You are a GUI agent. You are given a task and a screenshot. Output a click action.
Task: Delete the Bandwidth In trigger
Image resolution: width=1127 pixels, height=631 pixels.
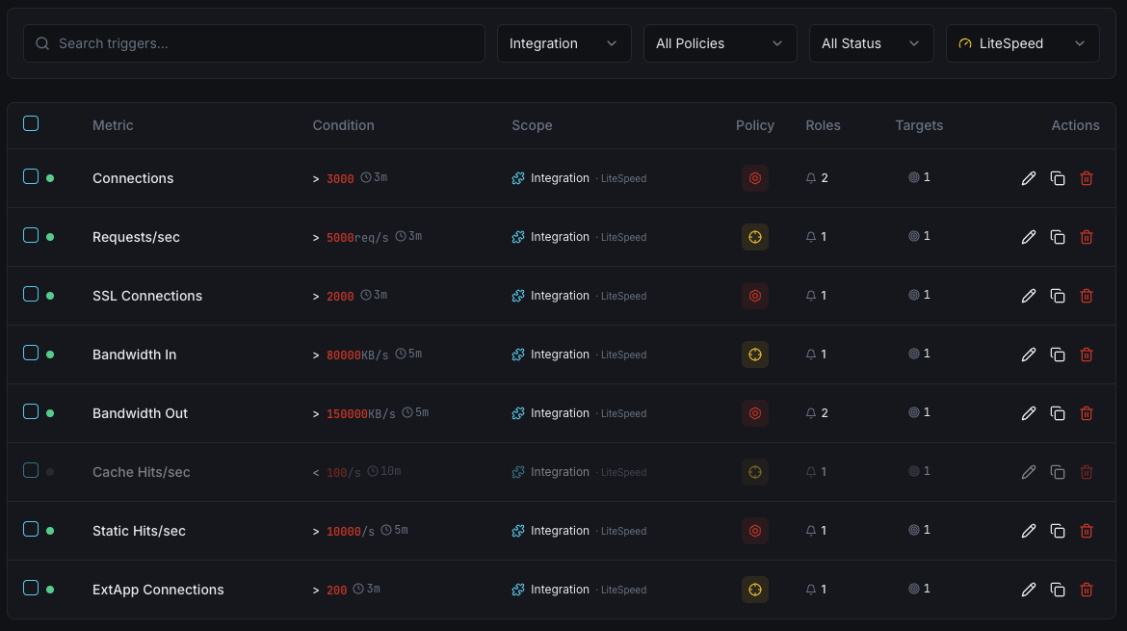pyautogui.click(x=1087, y=354)
